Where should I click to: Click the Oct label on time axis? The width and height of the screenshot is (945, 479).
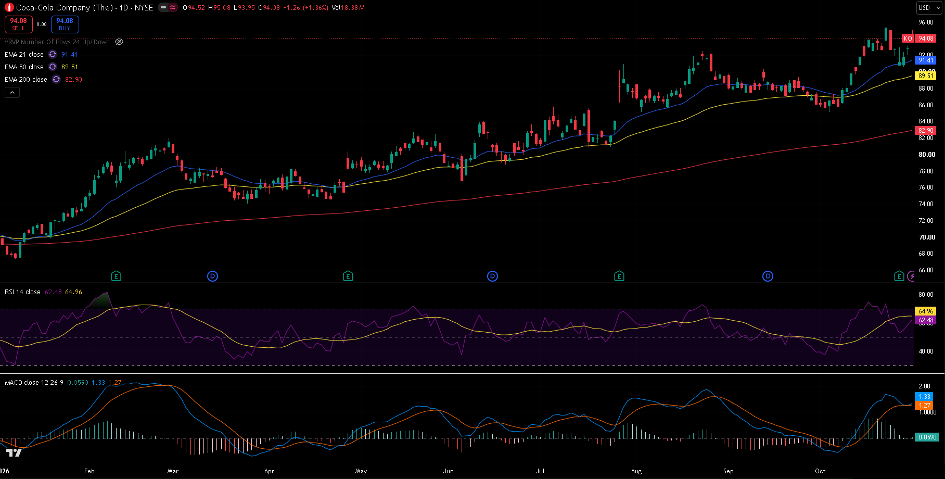820,471
